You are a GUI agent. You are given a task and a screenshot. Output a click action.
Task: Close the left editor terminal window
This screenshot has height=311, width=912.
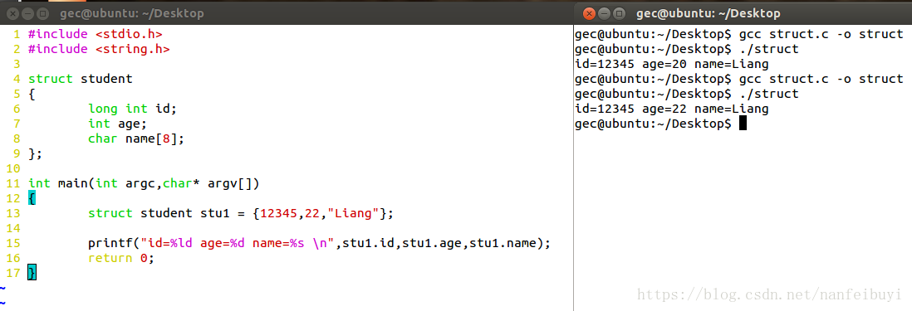12,12
